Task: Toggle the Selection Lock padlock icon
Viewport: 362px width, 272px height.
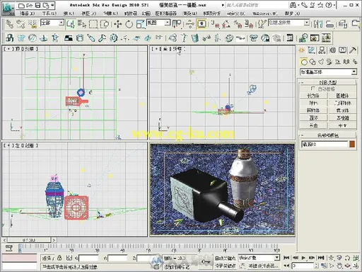Action: pos(59,258)
